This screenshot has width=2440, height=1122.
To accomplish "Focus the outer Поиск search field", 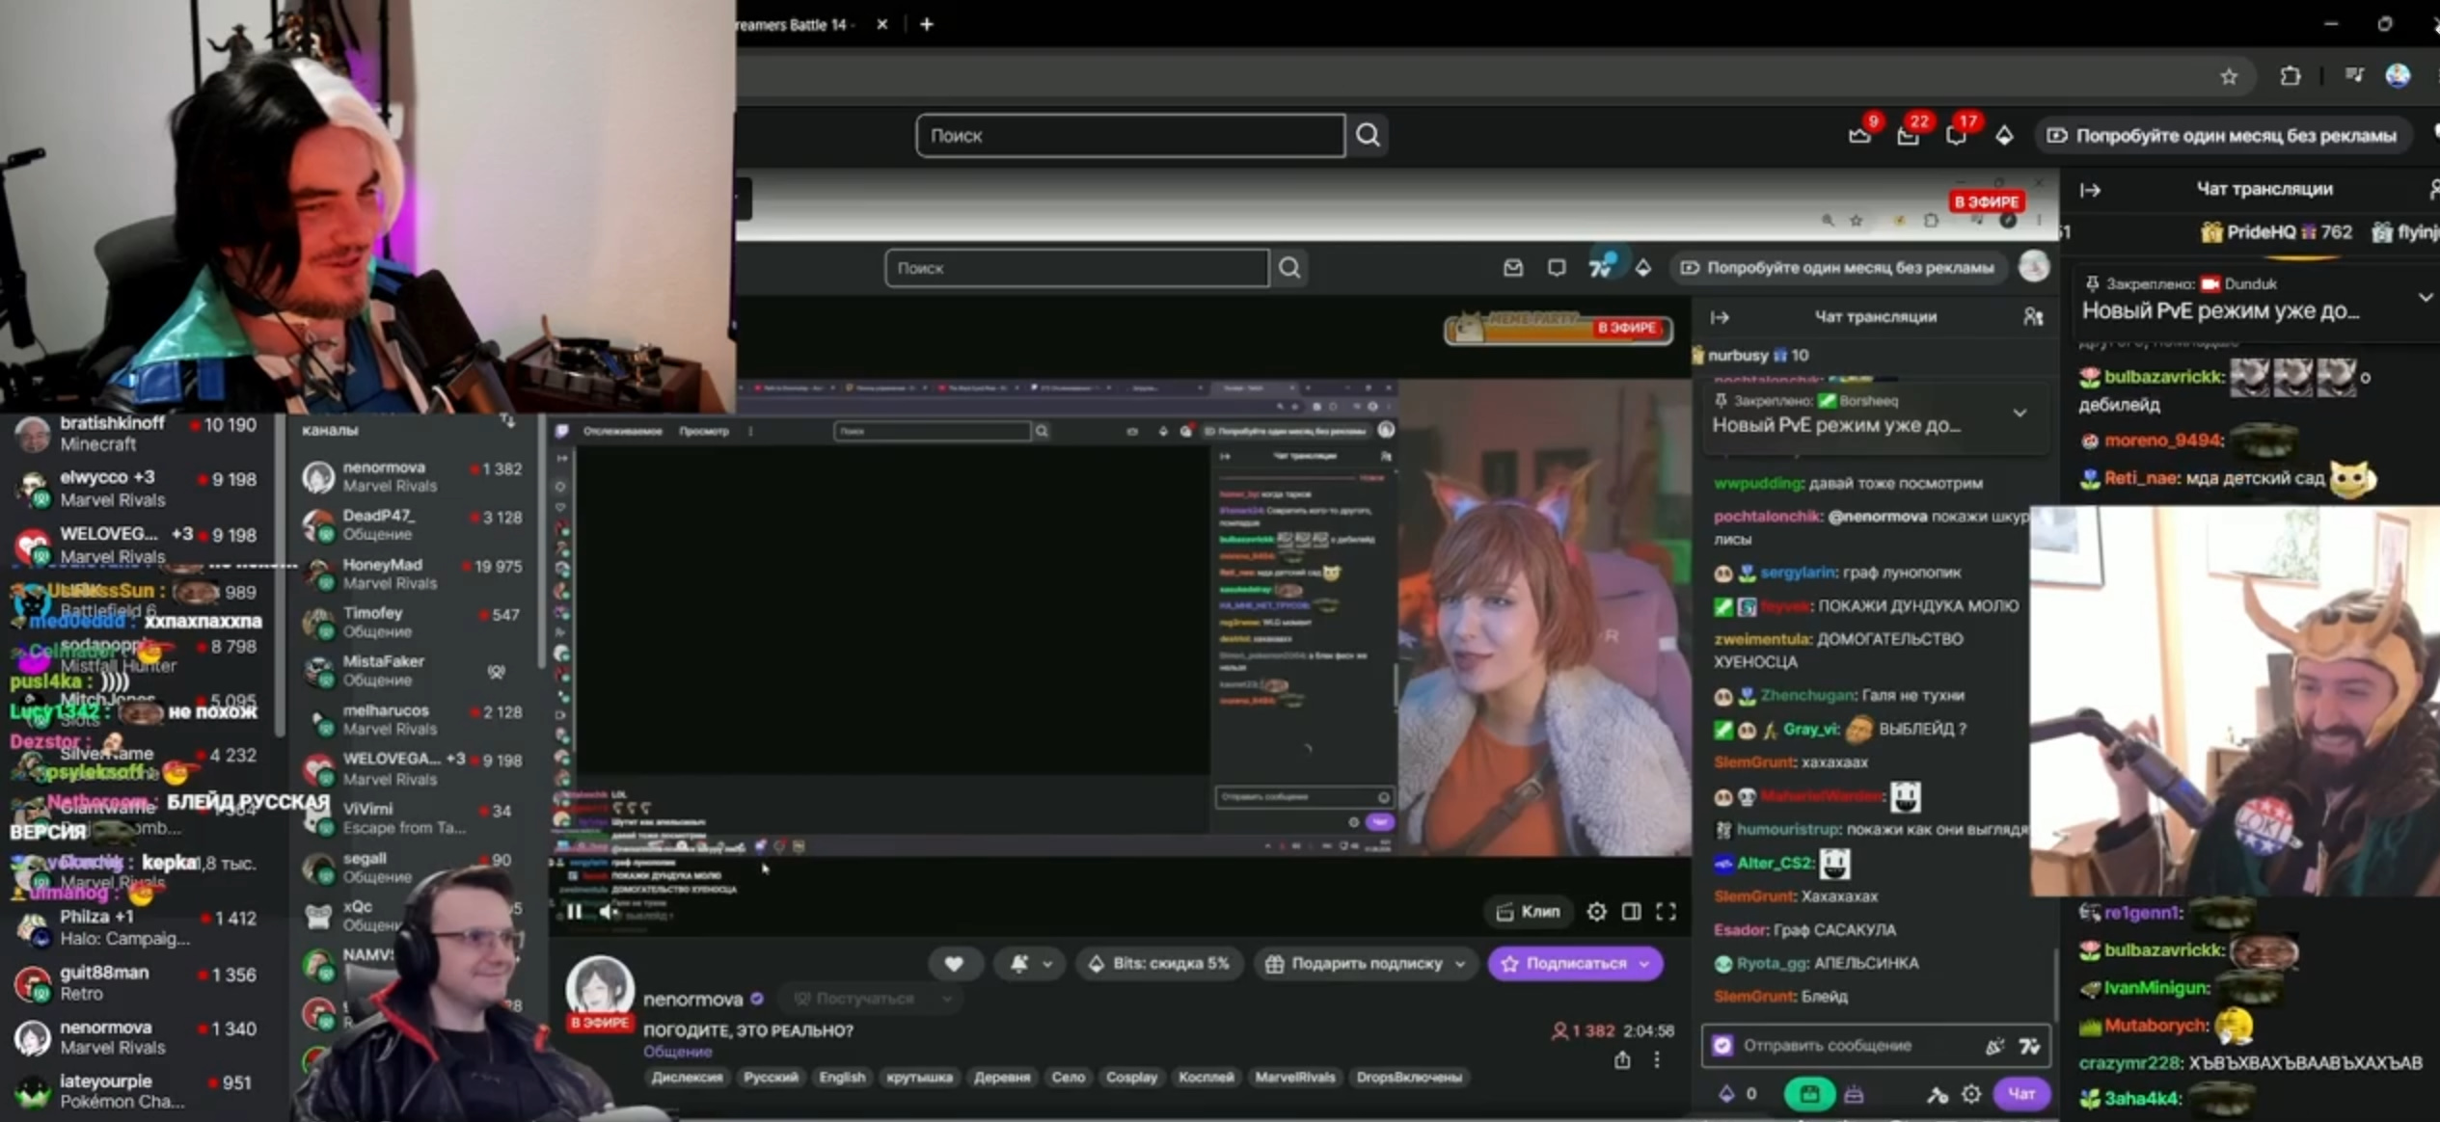I will pyautogui.click(x=1130, y=135).
